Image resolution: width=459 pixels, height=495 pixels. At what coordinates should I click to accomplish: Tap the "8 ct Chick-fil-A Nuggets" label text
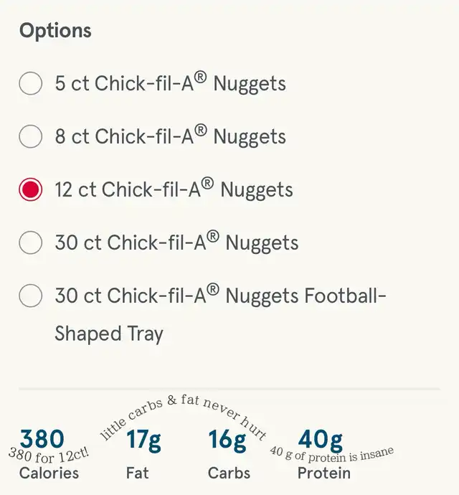171,136
